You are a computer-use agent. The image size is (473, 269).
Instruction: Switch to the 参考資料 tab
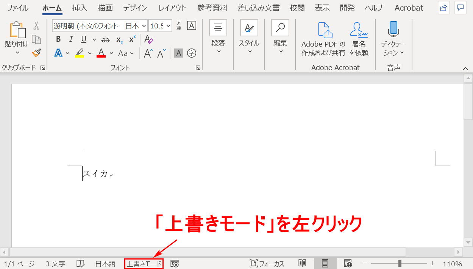click(x=212, y=8)
